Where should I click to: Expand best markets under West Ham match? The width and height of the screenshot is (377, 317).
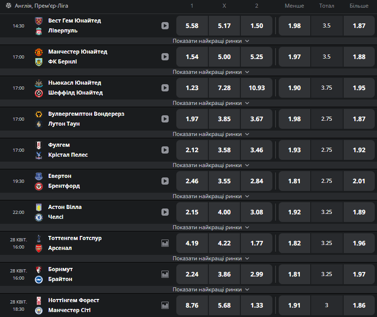click(211, 41)
